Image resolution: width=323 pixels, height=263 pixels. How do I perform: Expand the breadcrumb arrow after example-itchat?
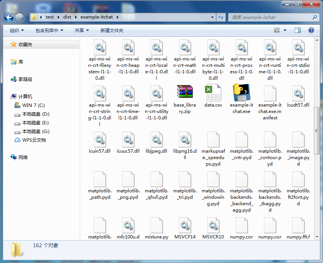click(x=117, y=17)
